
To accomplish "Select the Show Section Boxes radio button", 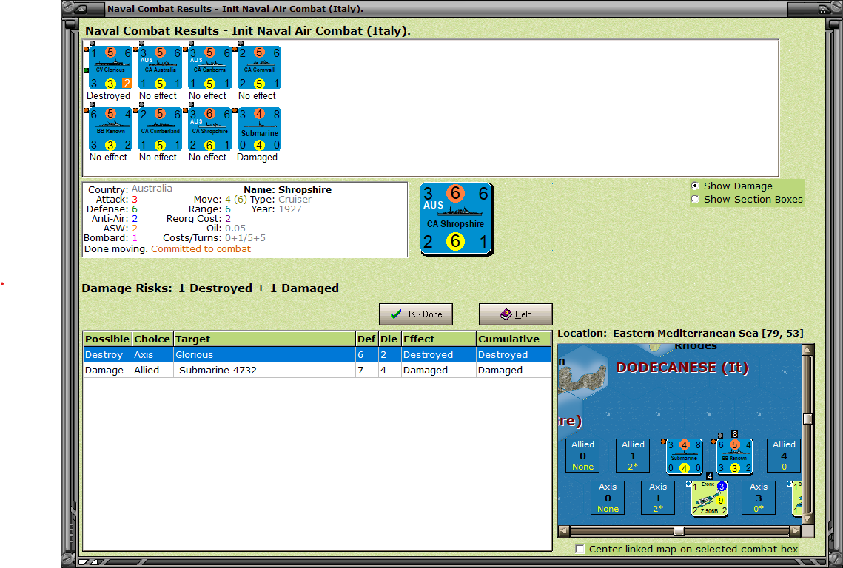I will [x=695, y=200].
